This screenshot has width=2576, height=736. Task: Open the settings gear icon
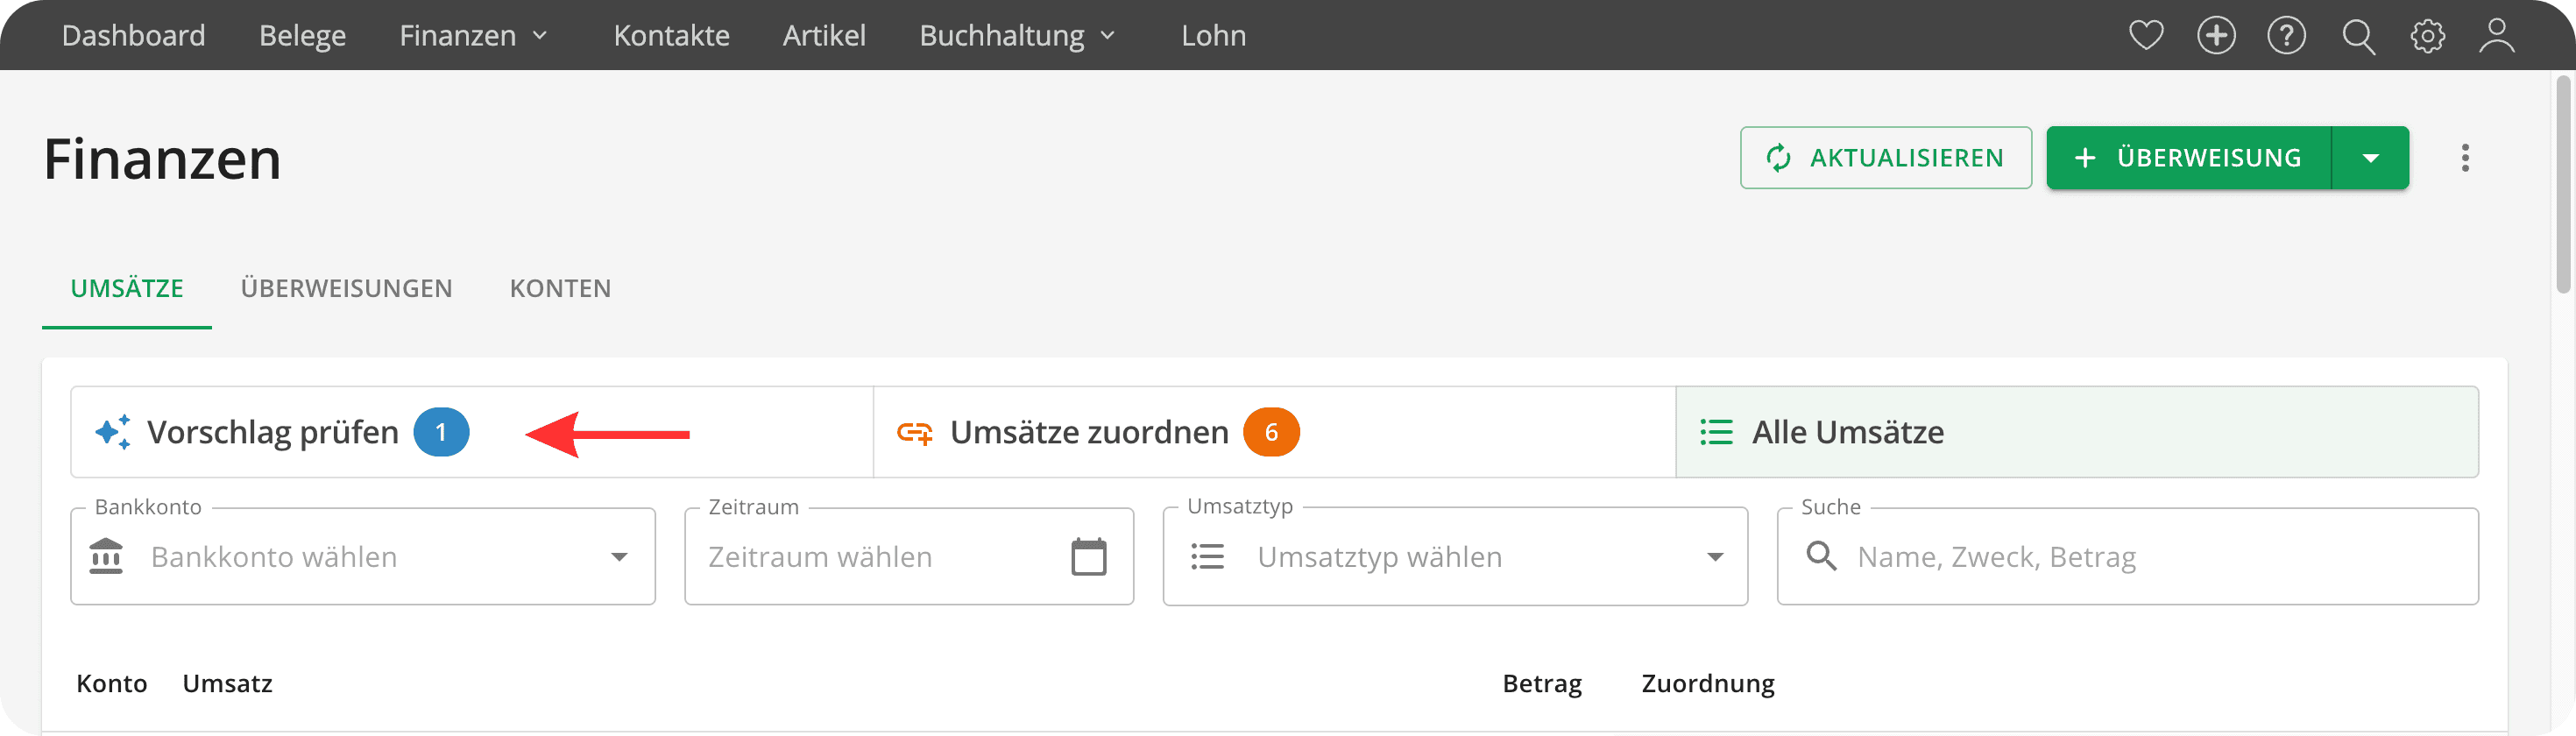click(2427, 36)
